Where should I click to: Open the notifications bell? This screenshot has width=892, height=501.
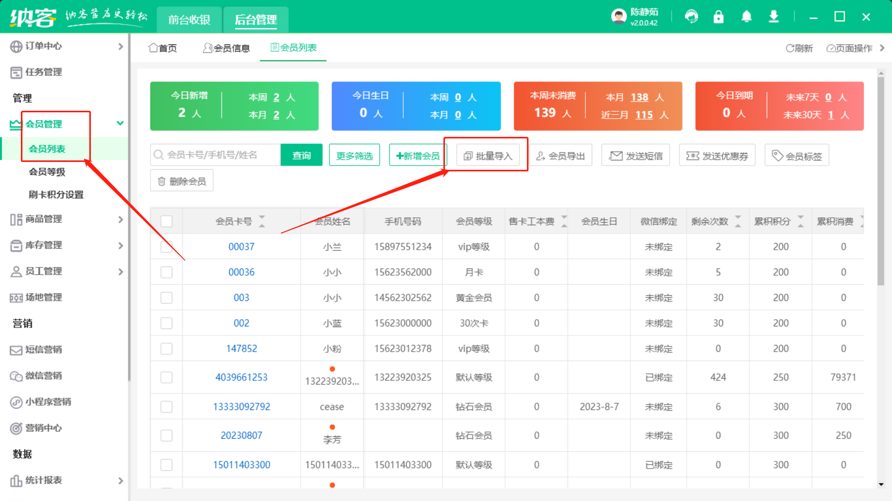746,17
